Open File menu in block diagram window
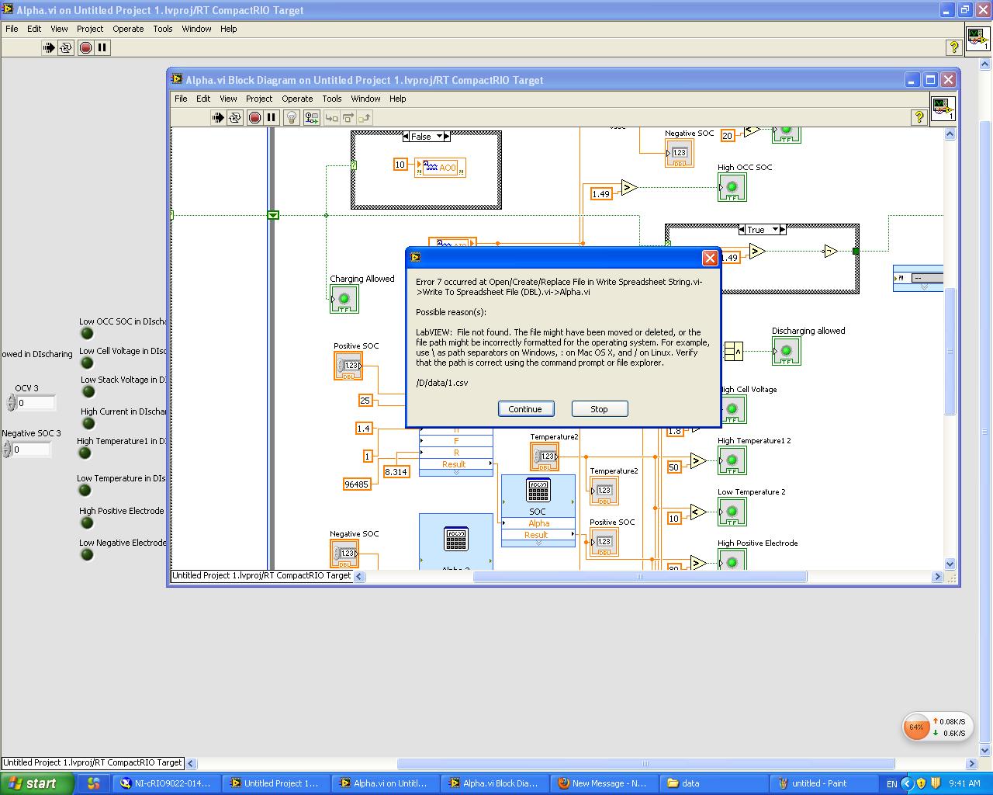 (x=181, y=99)
